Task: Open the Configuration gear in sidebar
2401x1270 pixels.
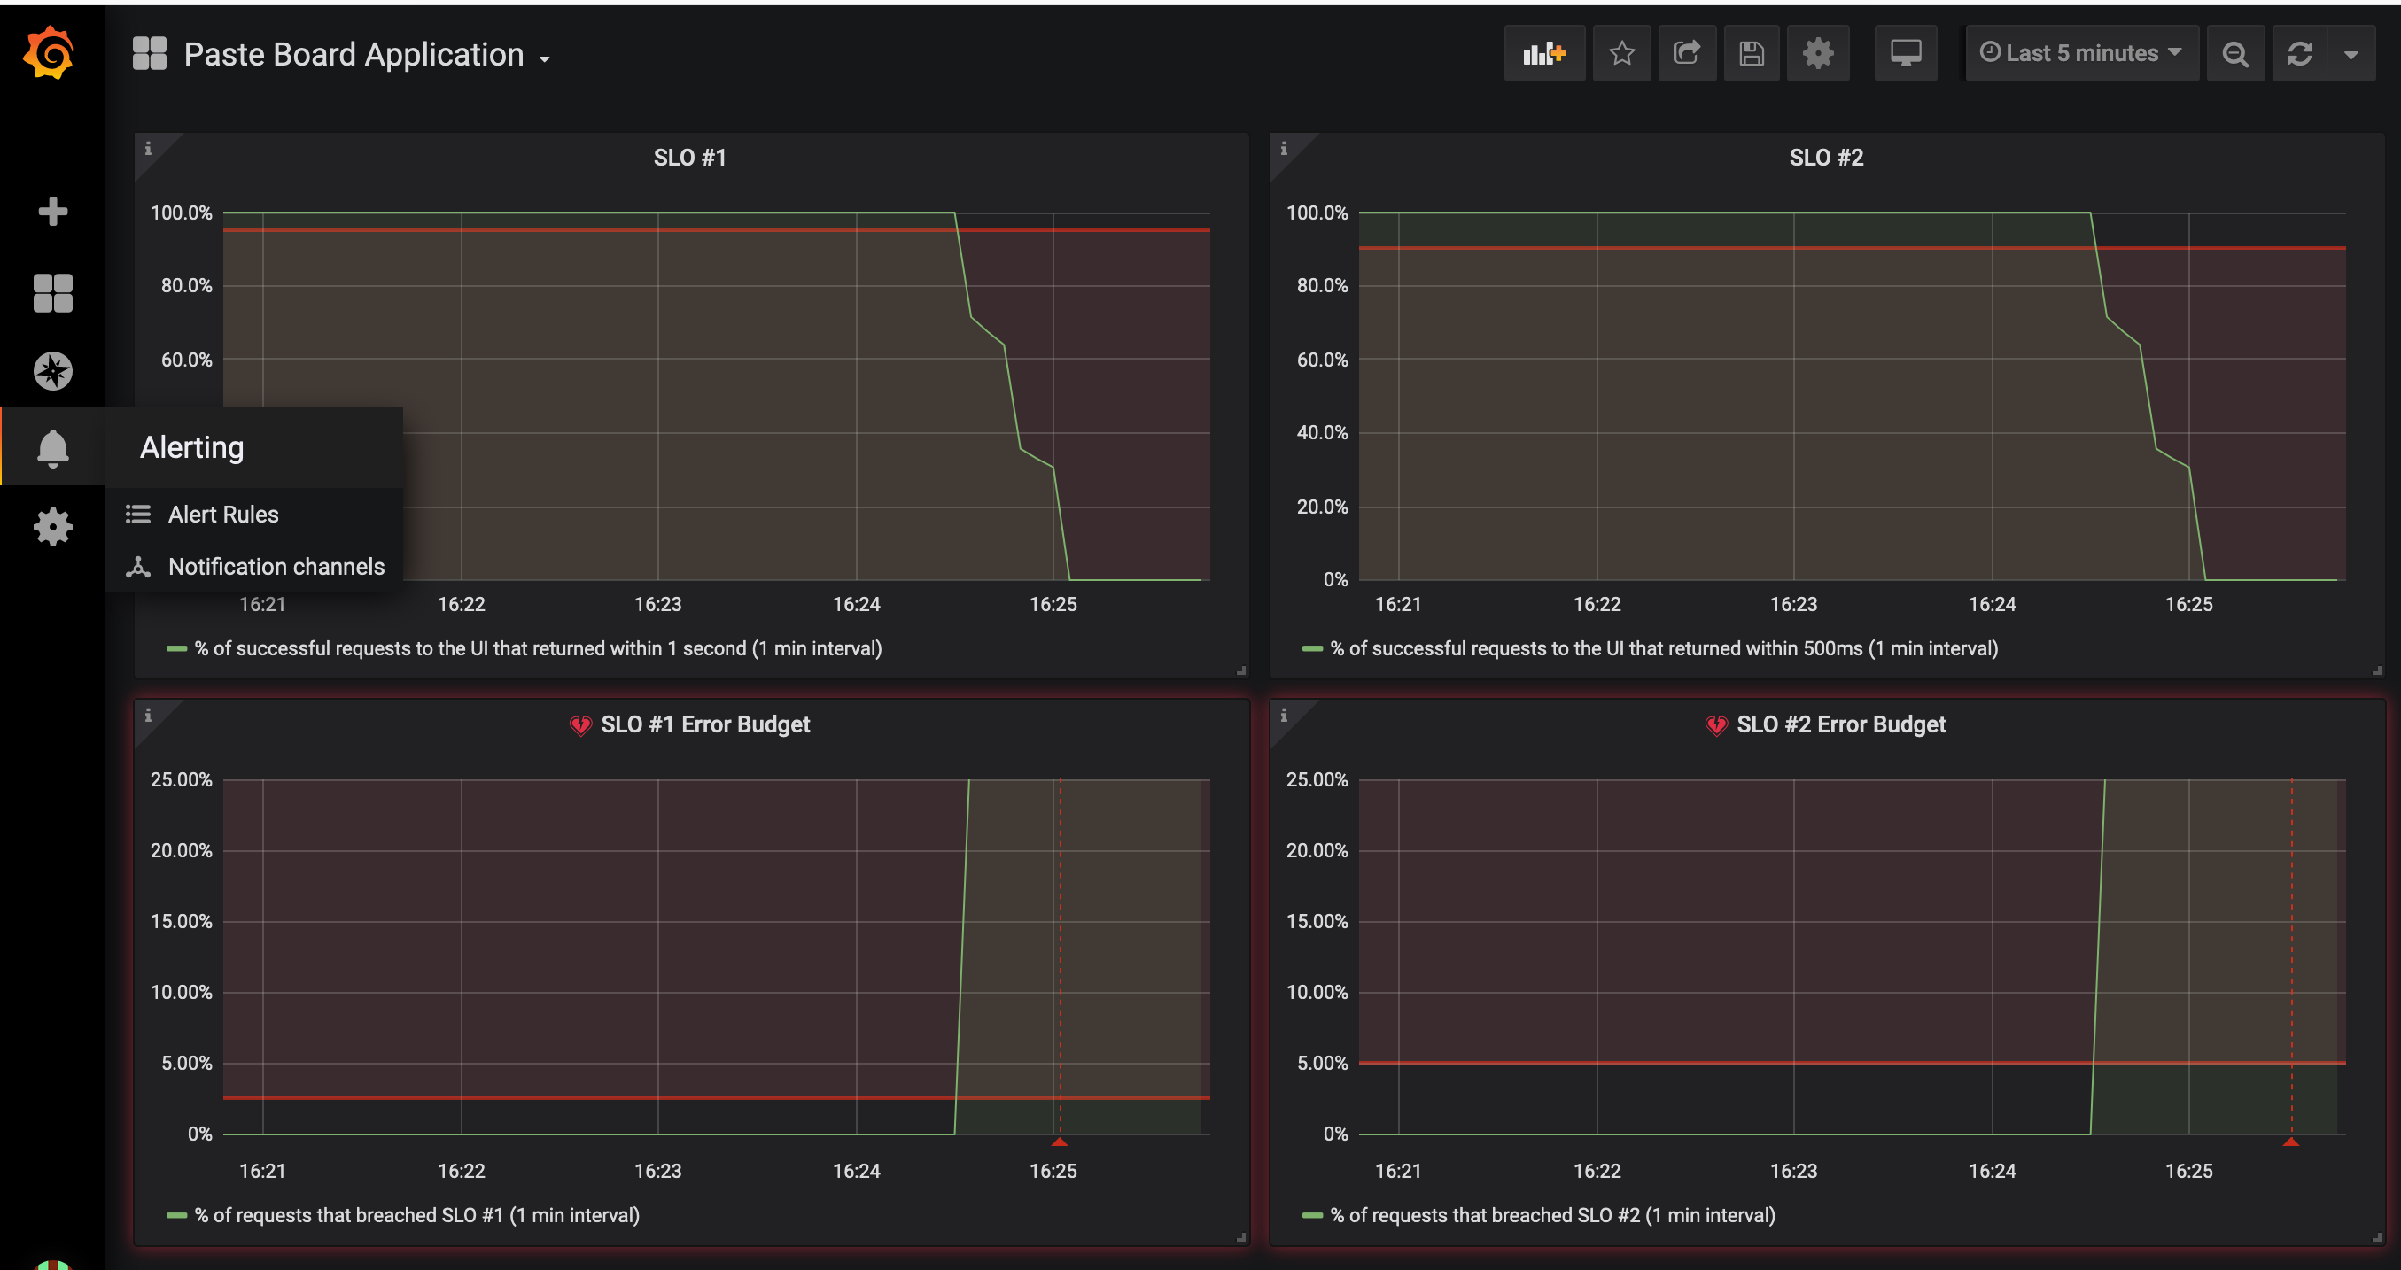Action: (52, 526)
